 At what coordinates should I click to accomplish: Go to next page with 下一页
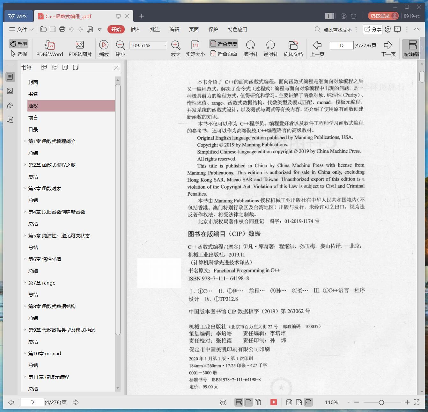(388, 48)
